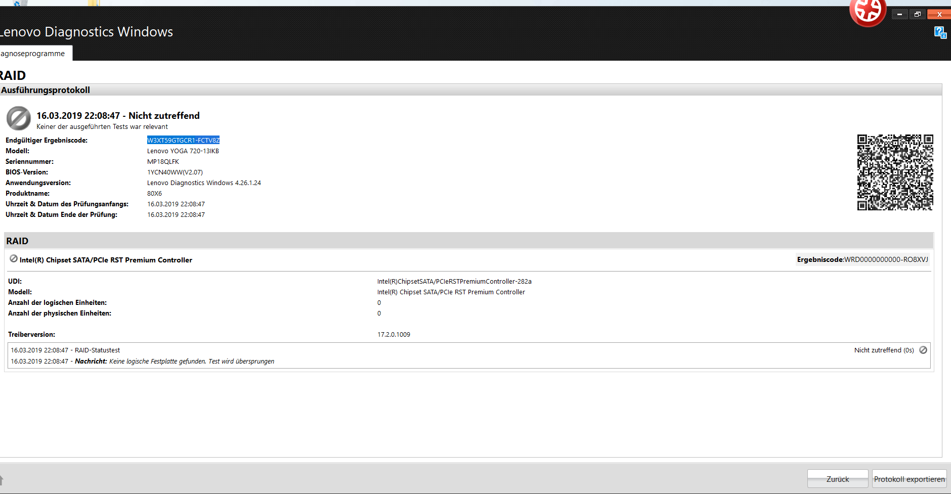The height and width of the screenshot is (494, 951).
Task: Click the small not-applicable icon beside Intel Controller
Action: point(14,259)
